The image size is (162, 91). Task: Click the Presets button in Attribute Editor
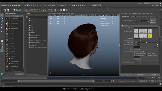click(153, 21)
